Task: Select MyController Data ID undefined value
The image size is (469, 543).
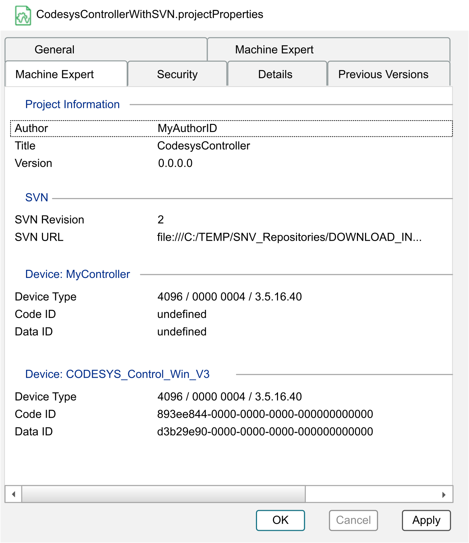Action: pyautogui.click(x=182, y=331)
